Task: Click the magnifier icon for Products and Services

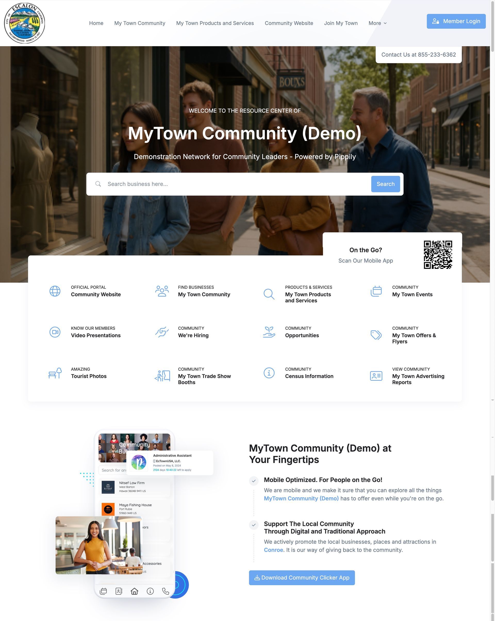Action: click(x=269, y=294)
